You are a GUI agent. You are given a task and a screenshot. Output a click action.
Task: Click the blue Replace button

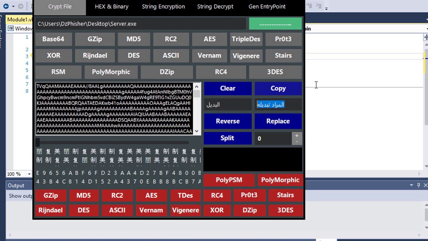pyautogui.click(x=278, y=121)
